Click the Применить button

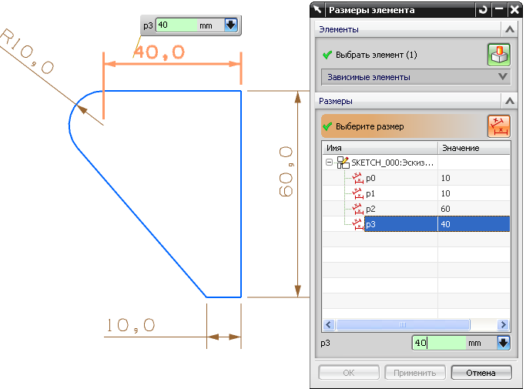[414, 373]
